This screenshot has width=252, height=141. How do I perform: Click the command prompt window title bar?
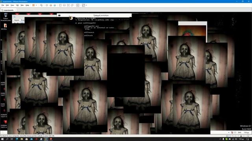click(x=94, y=15)
